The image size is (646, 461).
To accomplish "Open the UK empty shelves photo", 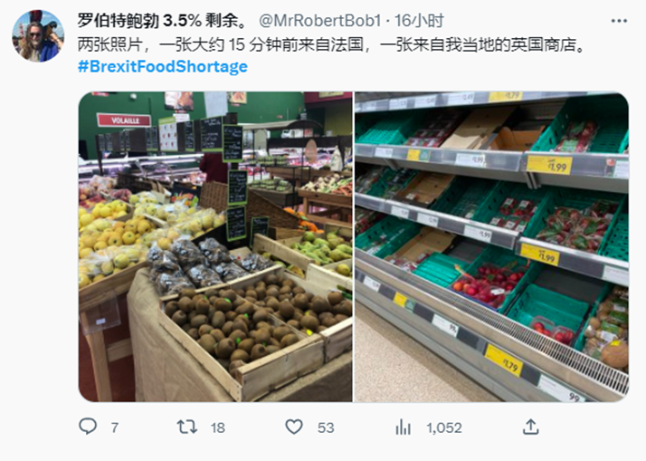I will [491, 246].
